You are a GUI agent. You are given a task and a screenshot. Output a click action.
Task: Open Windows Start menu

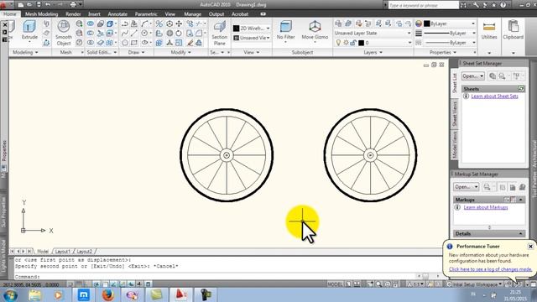click(x=10, y=295)
